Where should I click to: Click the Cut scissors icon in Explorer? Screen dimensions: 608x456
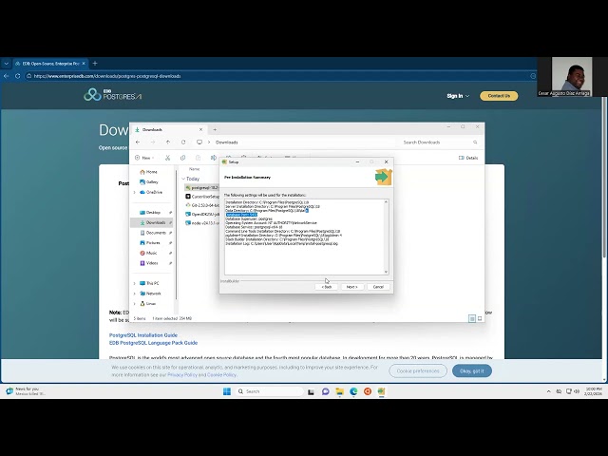click(167, 158)
